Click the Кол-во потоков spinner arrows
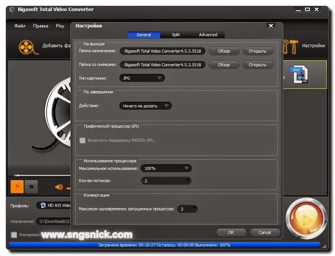This screenshot has width=335, height=256. pyautogui.click(x=188, y=181)
